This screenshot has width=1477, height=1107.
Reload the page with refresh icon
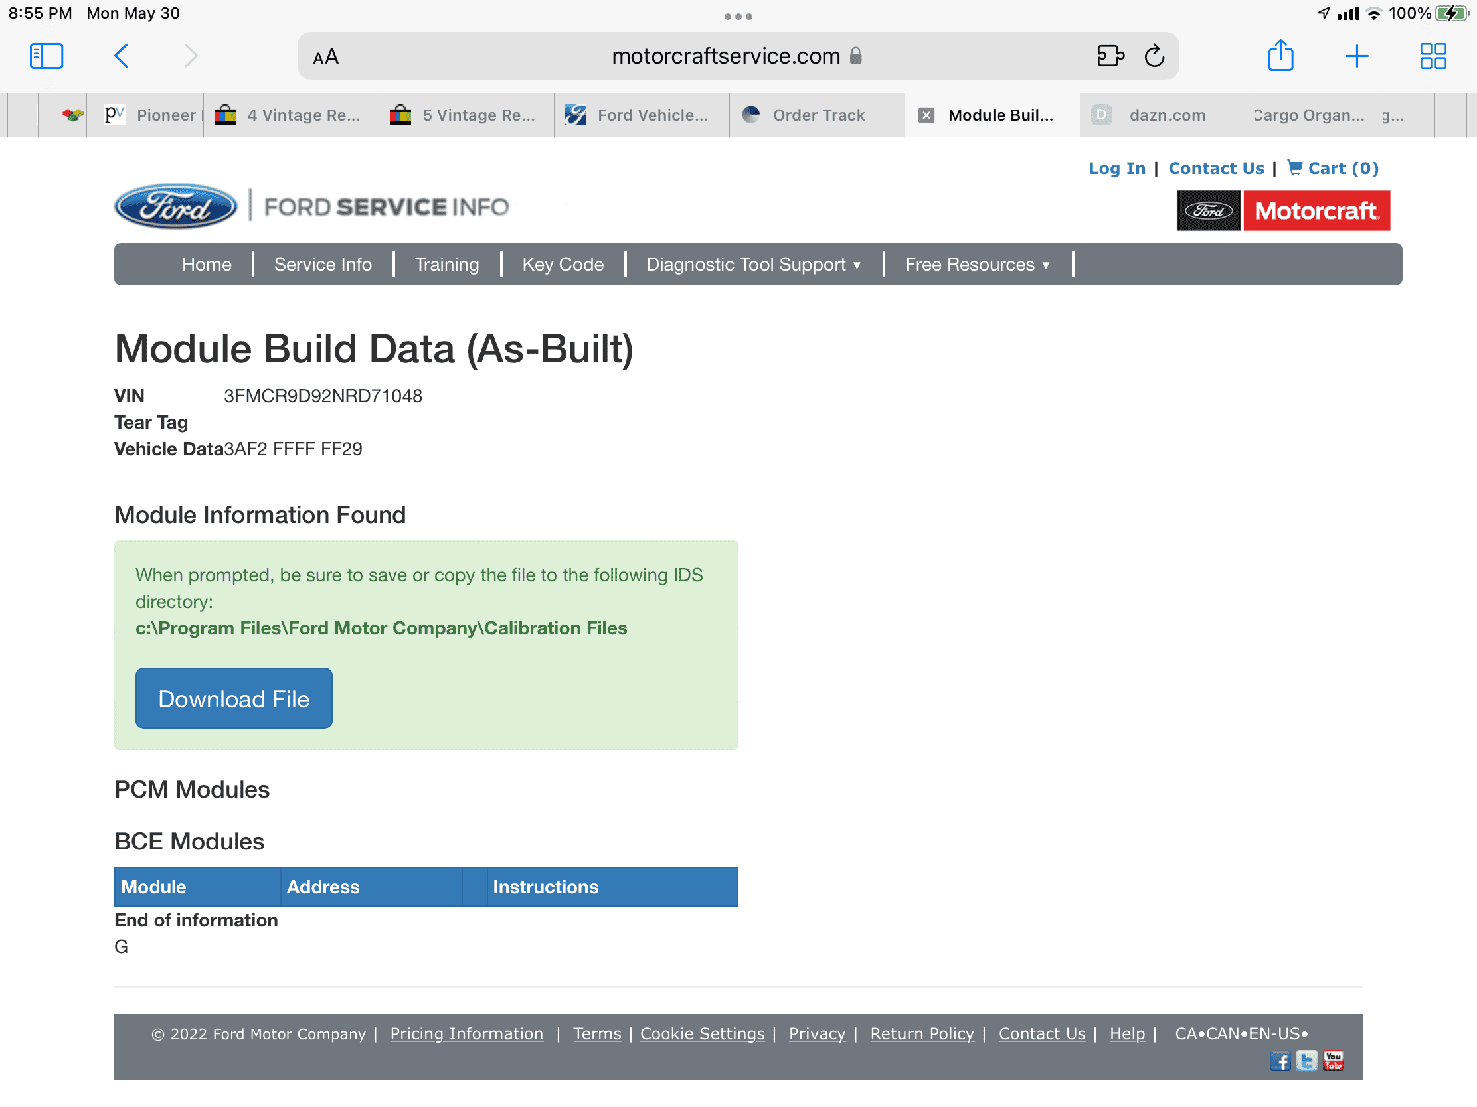click(x=1154, y=56)
